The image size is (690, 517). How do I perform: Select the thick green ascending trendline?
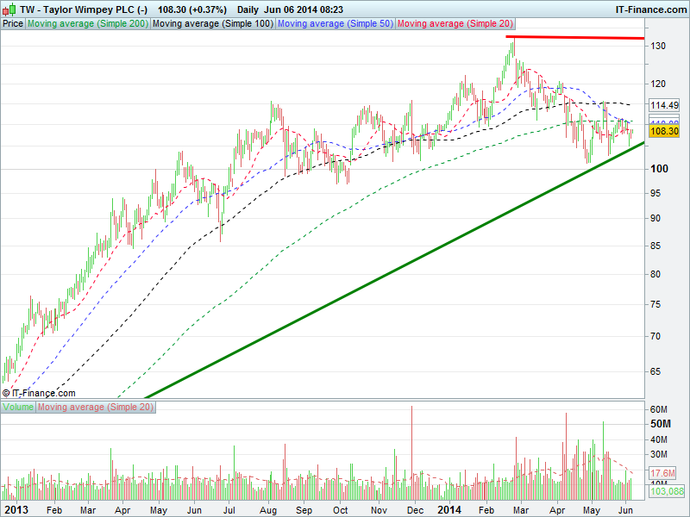click(x=388, y=271)
